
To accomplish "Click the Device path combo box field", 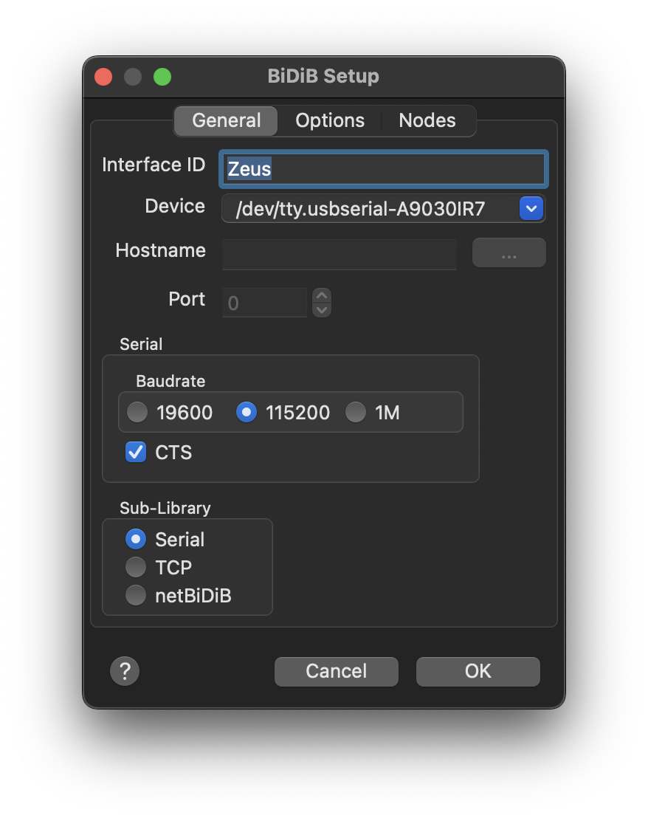I will point(369,209).
